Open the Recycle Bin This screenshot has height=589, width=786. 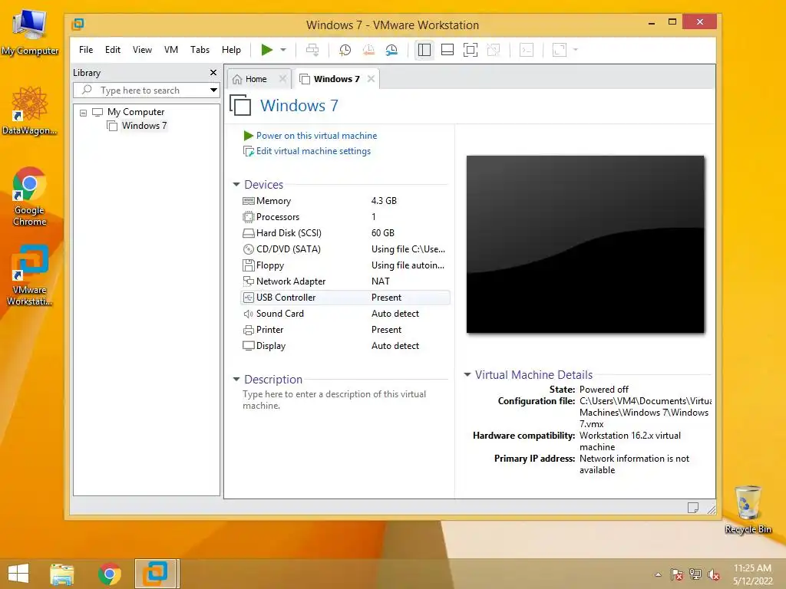coord(748,509)
